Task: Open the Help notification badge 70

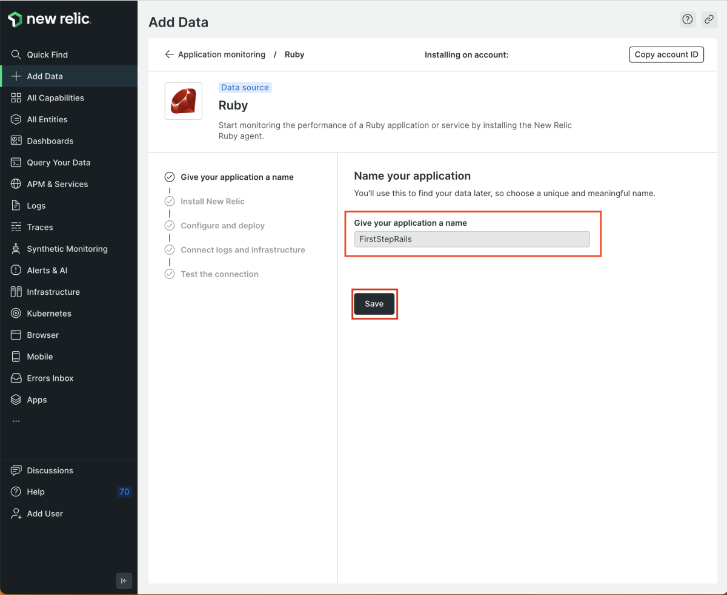Action: [x=124, y=492]
